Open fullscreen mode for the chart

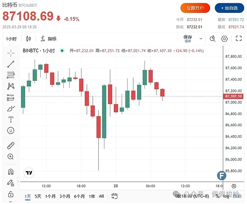[x=239, y=39]
